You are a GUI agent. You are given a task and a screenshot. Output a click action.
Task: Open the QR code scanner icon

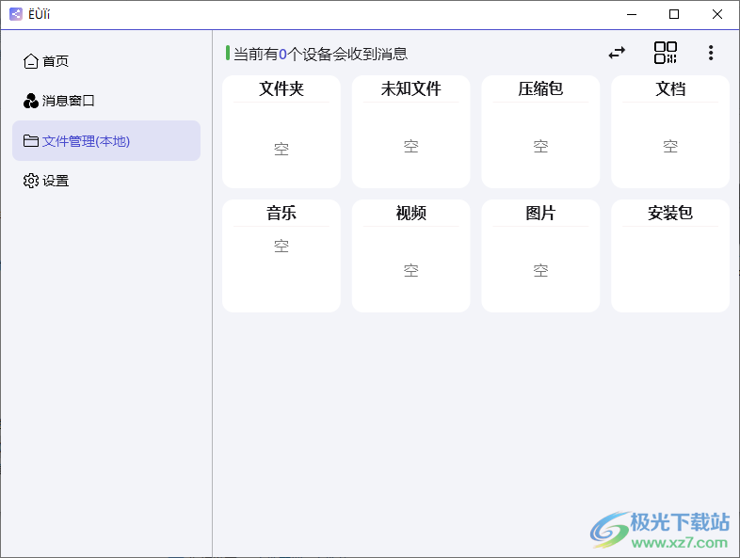pyautogui.click(x=666, y=53)
